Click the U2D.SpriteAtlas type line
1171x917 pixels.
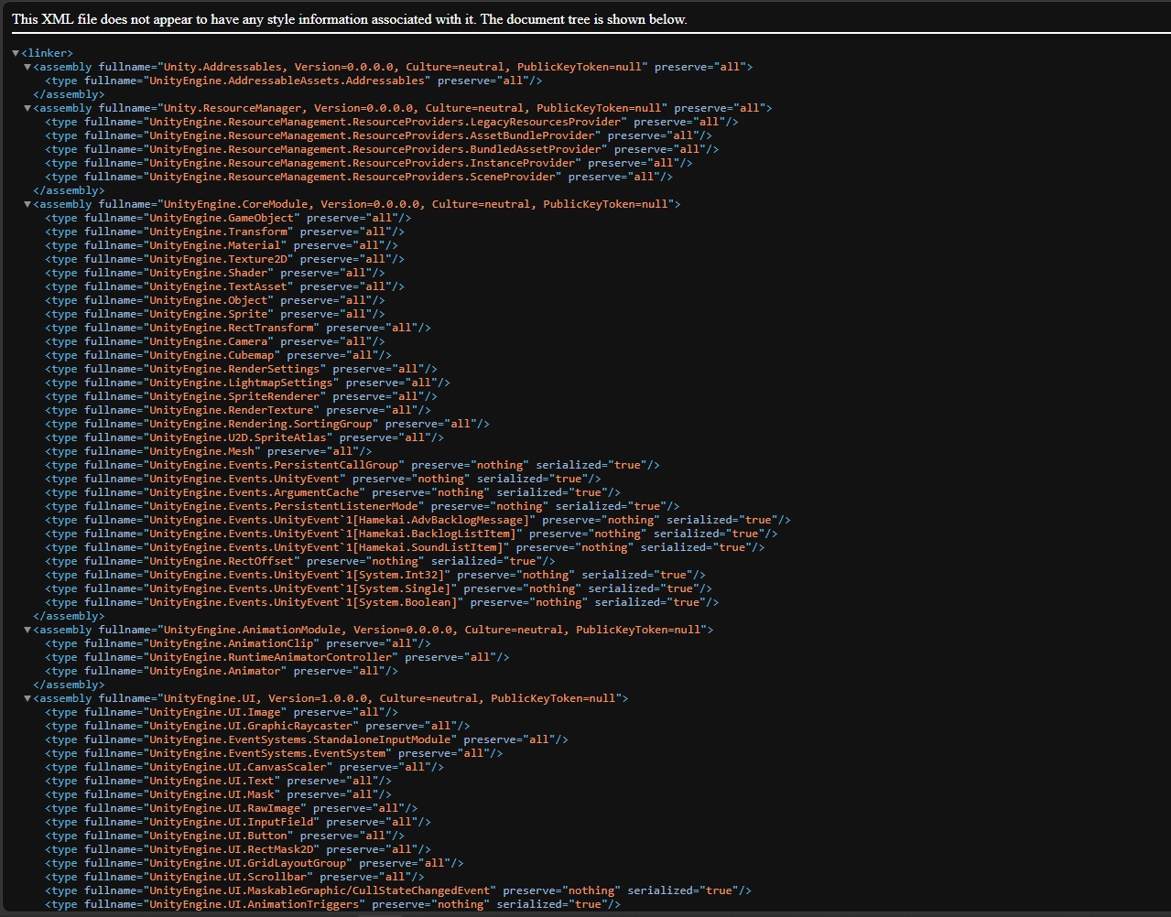[245, 437]
